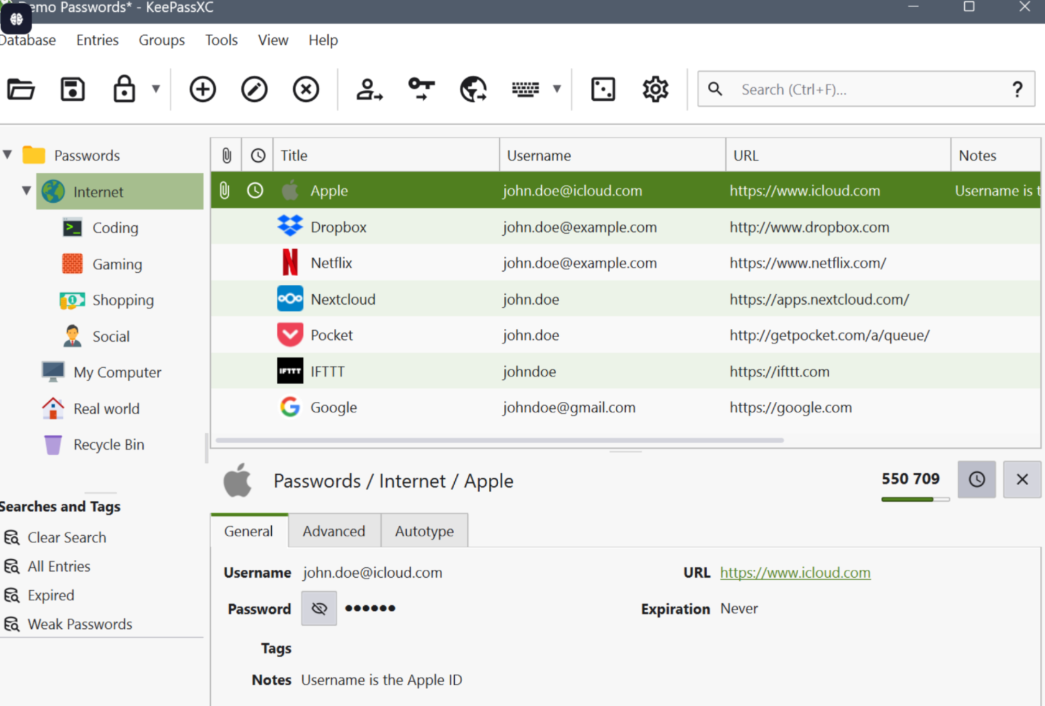Viewport: 1045px width, 706px height.
Task: Sort entries by the Notes column header
Action: (996, 156)
